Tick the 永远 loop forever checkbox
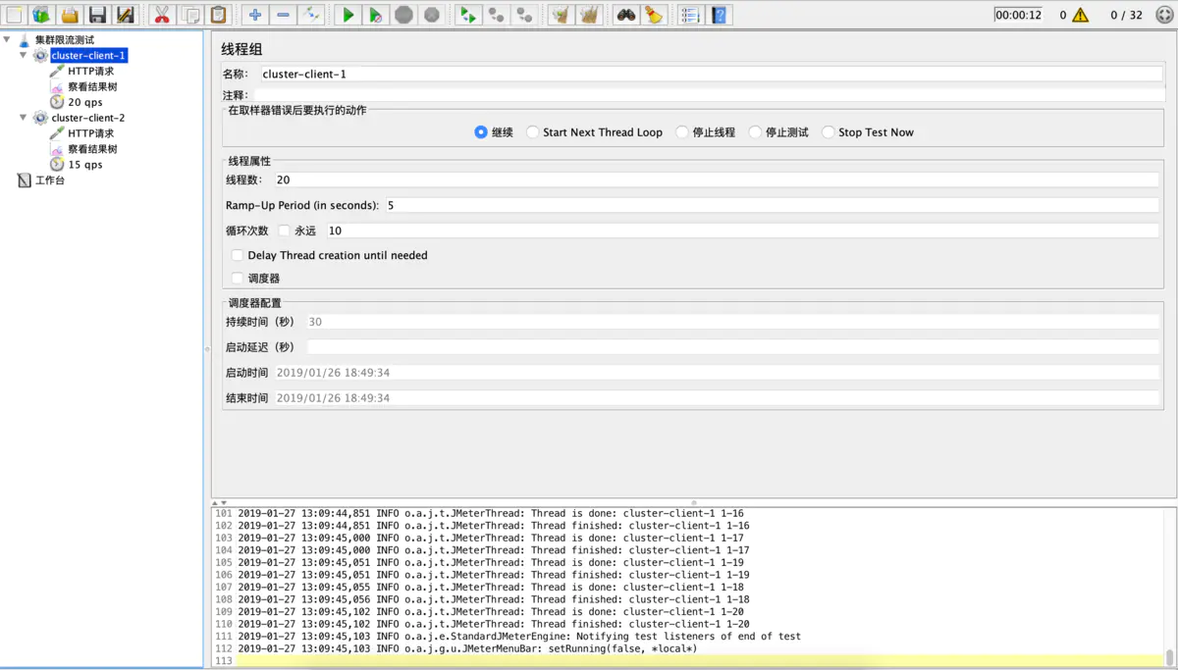This screenshot has height=670, width=1178. 285,231
